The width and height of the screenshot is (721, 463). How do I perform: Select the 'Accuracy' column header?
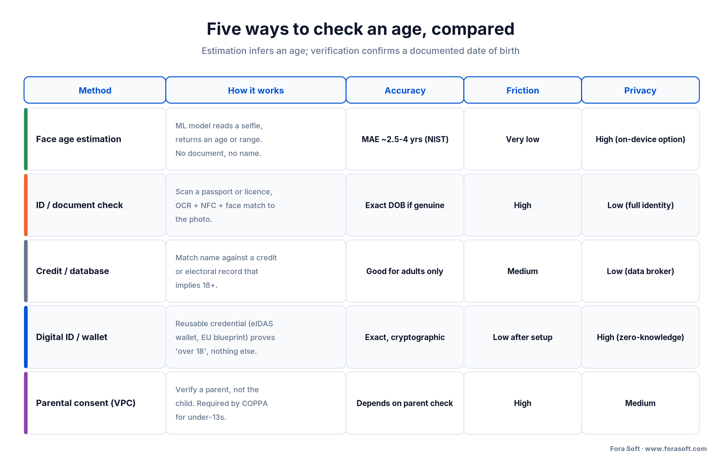click(405, 90)
